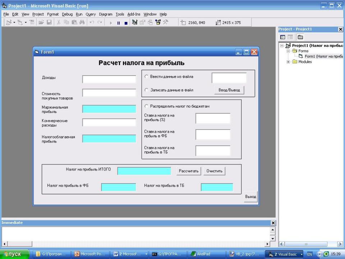Open the Add-Ins menu
This screenshot has height=259, width=345.
[x=134, y=14]
